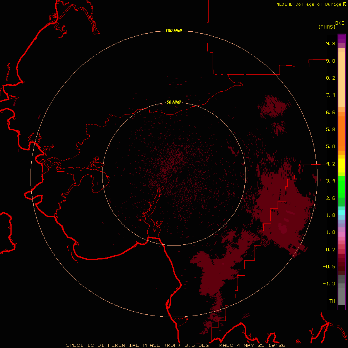Click the 100 NMI range ring label
The width and height of the screenshot is (348, 348).
point(174,31)
